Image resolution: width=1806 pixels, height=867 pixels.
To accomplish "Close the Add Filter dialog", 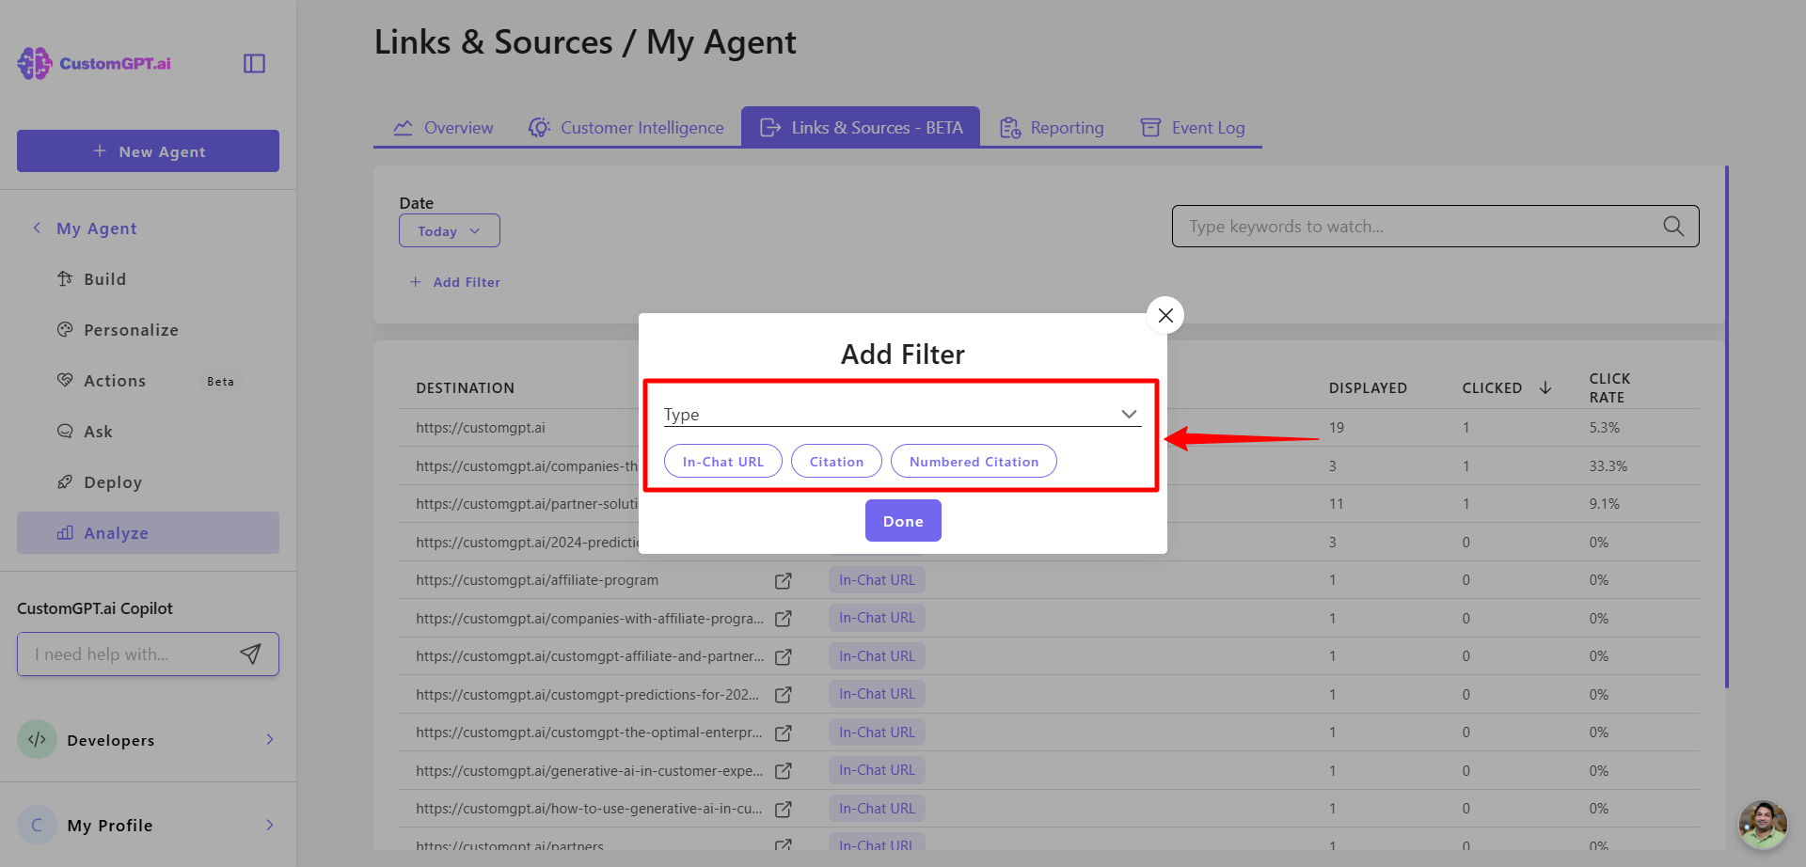I will coord(1165,315).
